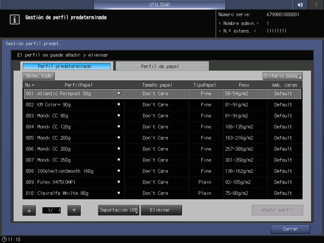The image size is (324, 243).
Task: Click the TipoPapel column header
Action: pyautogui.click(x=205, y=85)
